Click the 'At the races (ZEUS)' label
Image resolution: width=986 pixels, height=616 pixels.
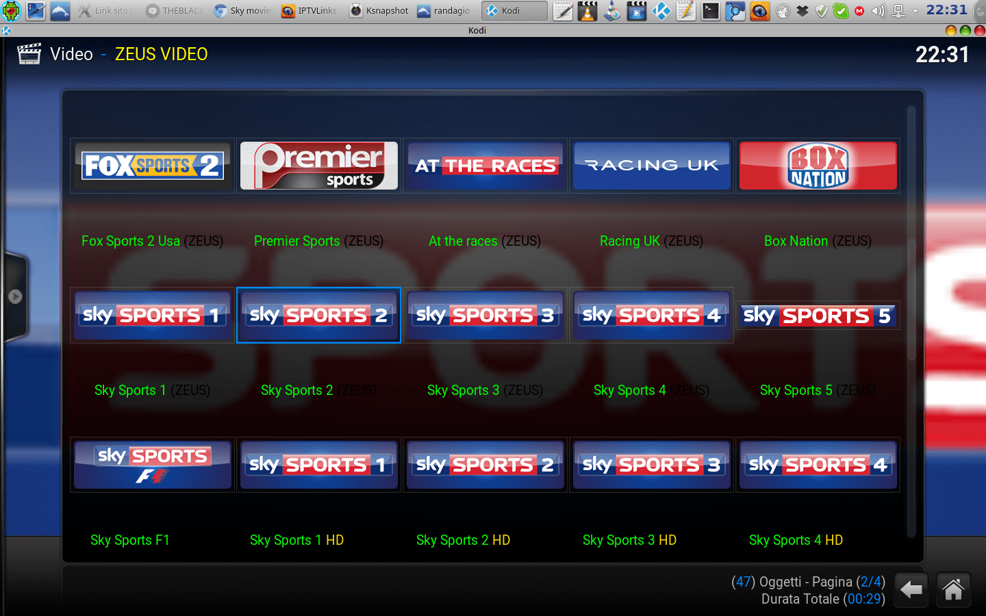485,241
